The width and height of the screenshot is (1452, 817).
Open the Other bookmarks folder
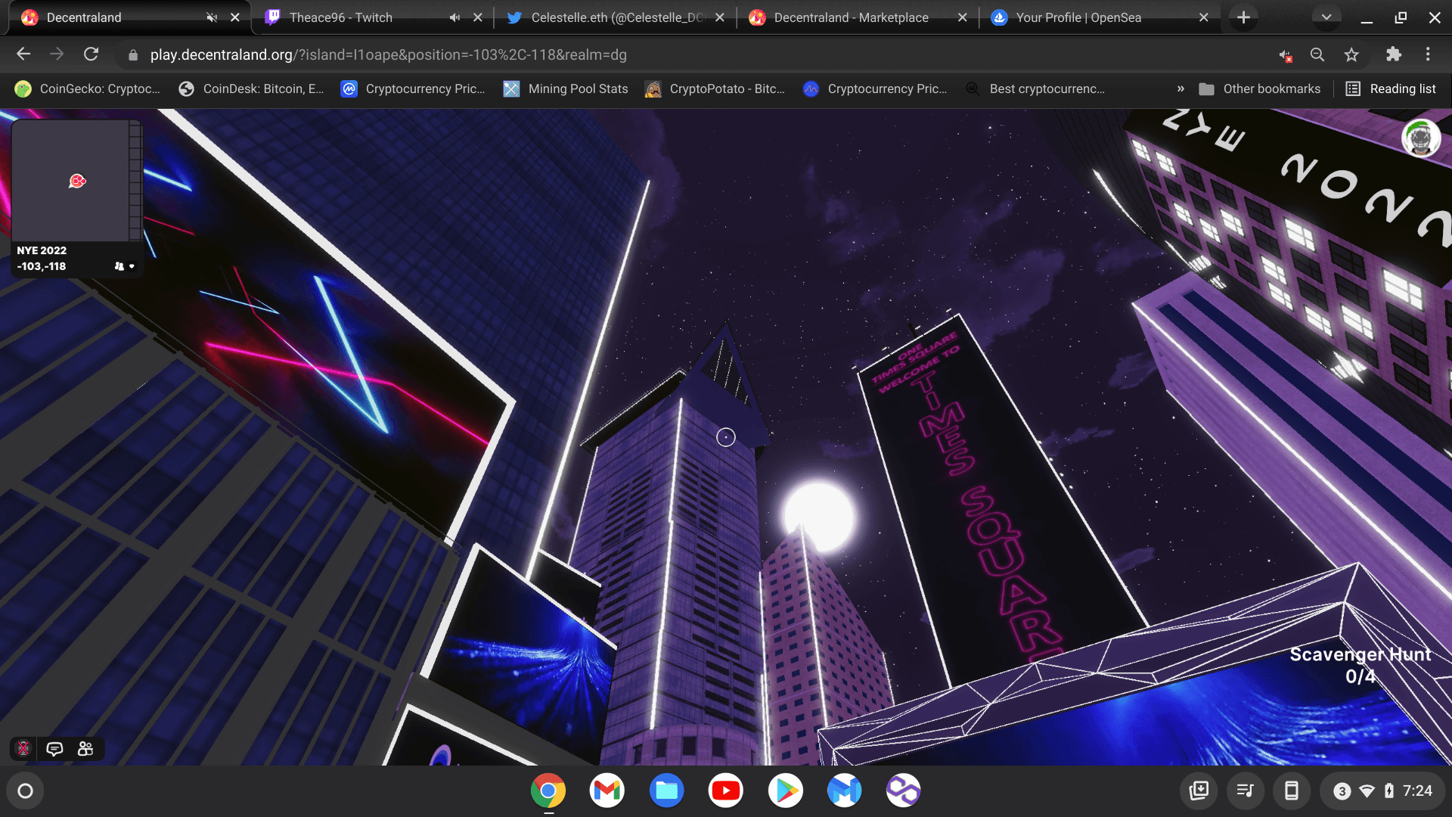tap(1259, 89)
